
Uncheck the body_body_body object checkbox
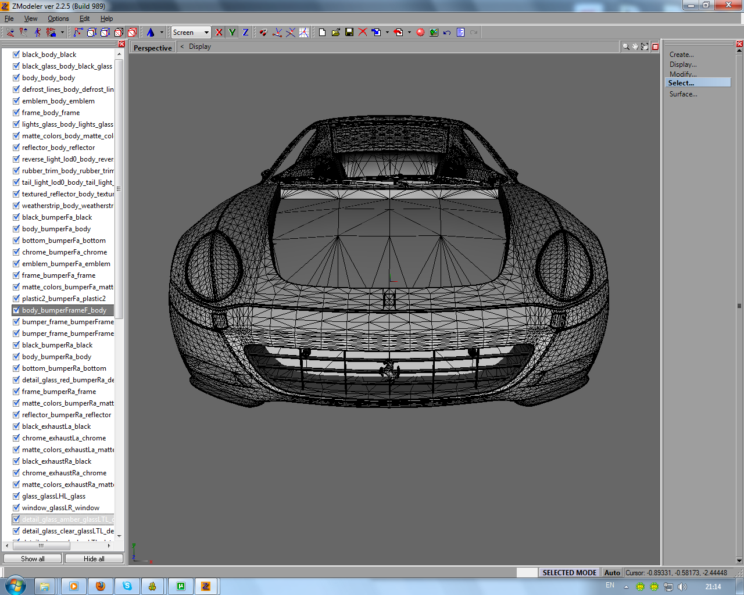click(16, 78)
